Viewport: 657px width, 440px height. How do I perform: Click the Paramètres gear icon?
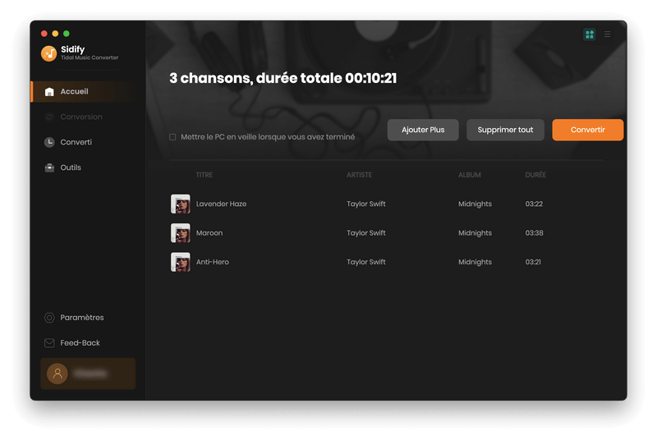click(49, 318)
